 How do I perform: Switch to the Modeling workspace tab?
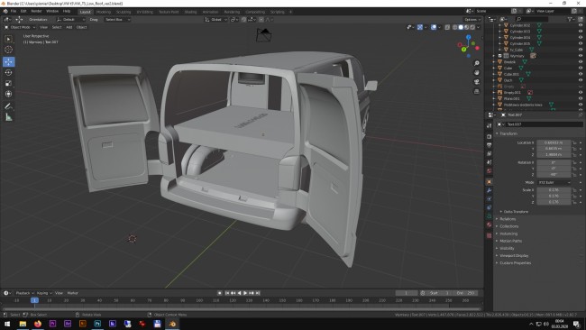pos(104,12)
